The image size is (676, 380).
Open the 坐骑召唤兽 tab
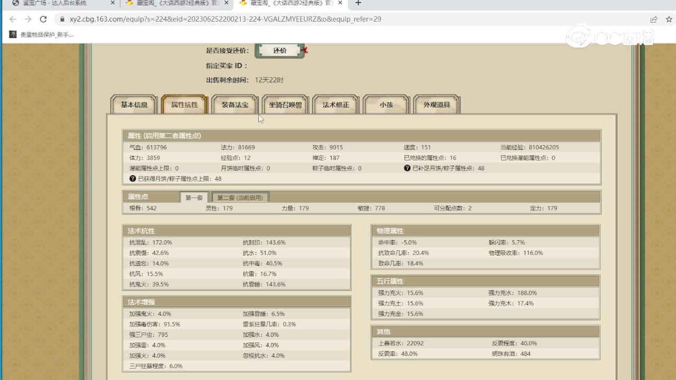[x=285, y=104]
